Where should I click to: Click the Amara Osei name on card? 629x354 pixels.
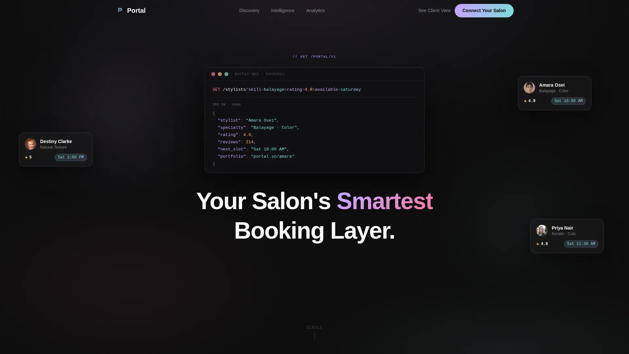[x=552, y=85]
